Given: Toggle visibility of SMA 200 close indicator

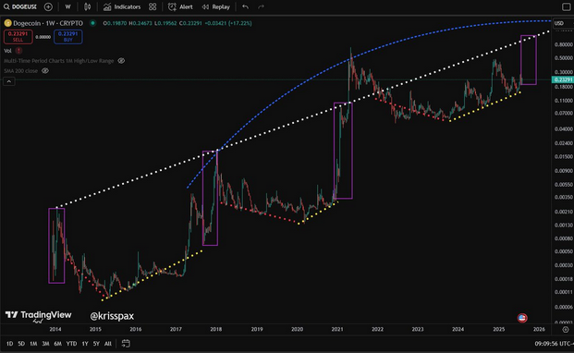Looking at the screenshot, I should (45, 70).
